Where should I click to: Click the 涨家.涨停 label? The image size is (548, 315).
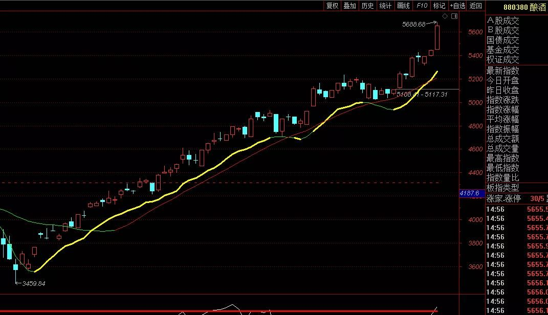pyautogui.click(x=503, y=199)
